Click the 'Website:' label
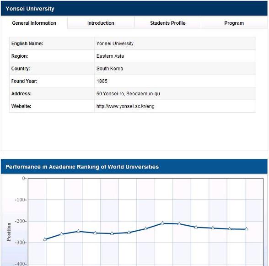Viewport: 269px width, 266px height. tap(21, 106)
